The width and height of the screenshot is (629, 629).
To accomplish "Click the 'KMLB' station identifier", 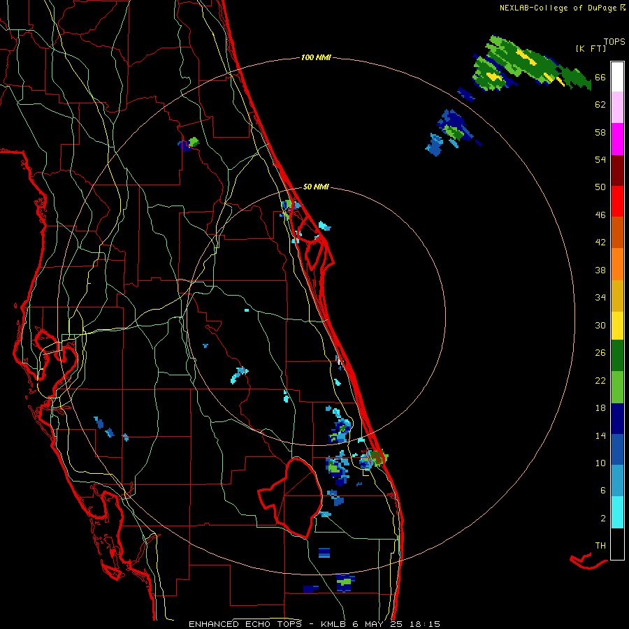I will (334, 624).
